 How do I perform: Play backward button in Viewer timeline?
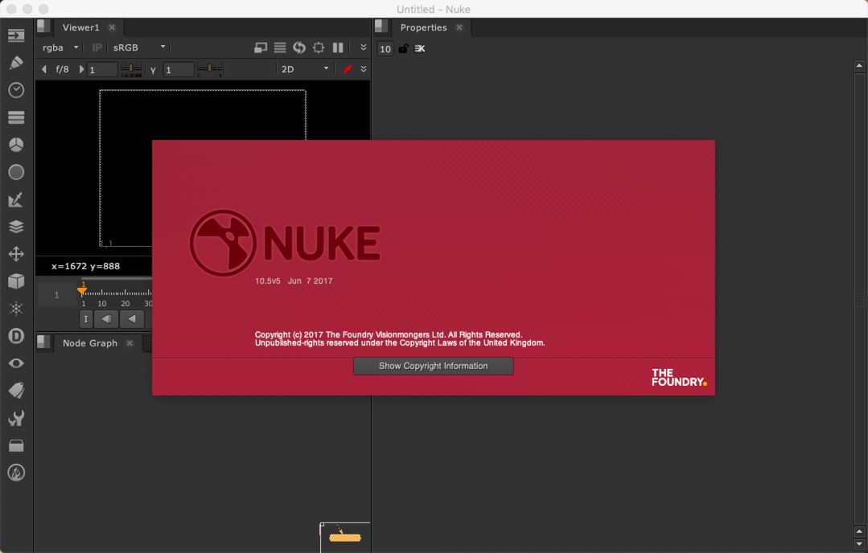(132, 319)
